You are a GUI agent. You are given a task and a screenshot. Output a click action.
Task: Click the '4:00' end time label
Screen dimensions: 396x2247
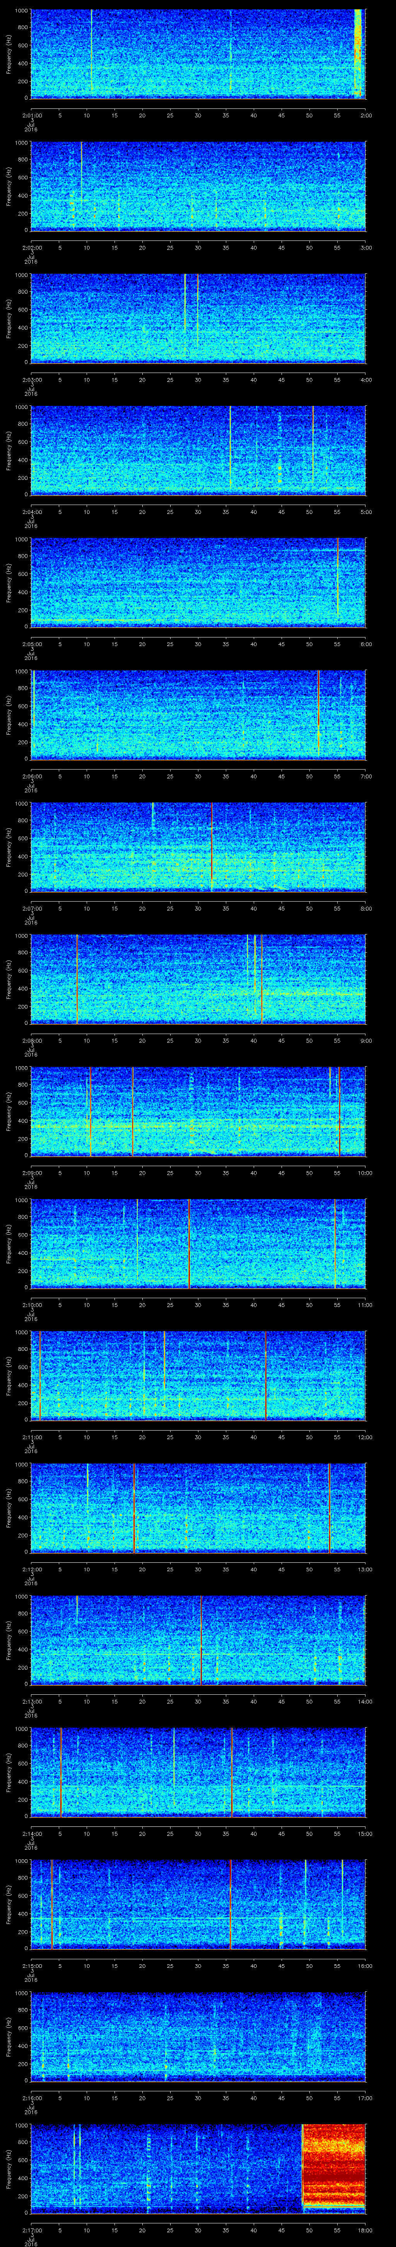[x=365, y=380]
